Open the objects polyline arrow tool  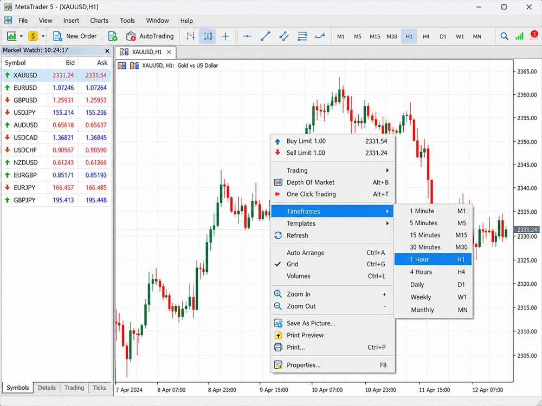point(320,36)
